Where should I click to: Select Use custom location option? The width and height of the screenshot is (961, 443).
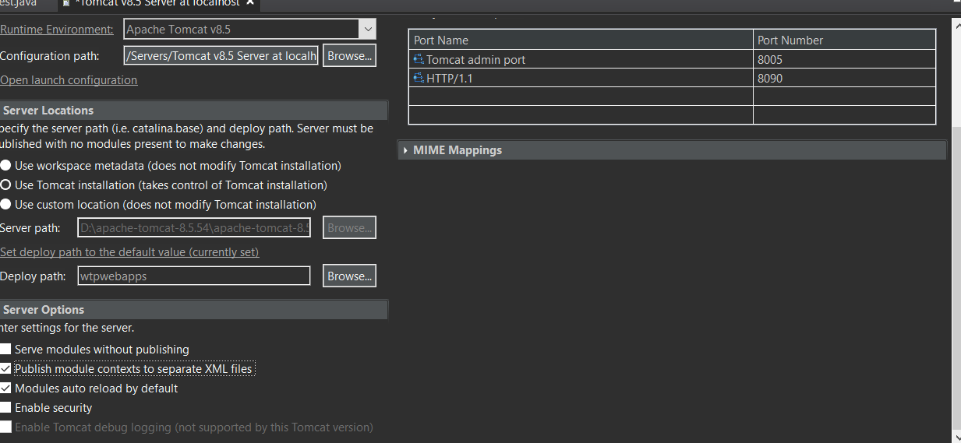[6, 205]
